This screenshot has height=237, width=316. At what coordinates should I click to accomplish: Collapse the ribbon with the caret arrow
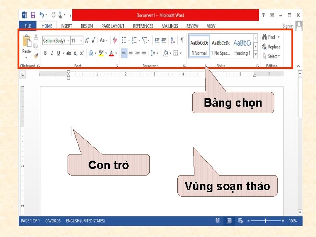(x=298, y=66)
